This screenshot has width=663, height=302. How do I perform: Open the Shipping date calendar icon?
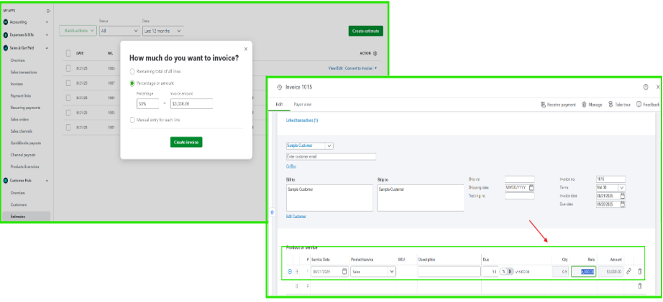click(x=531, y=187)
